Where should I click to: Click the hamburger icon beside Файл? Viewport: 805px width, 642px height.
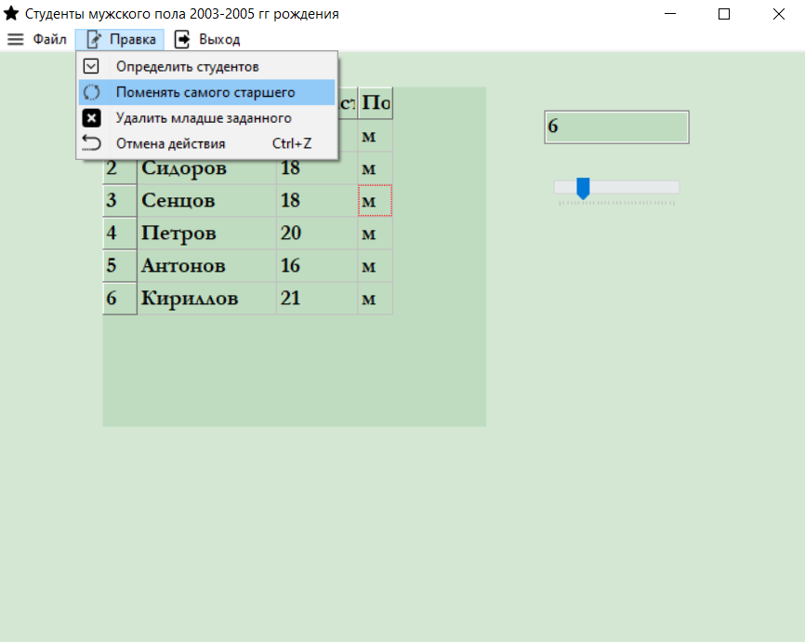[16, 39]
